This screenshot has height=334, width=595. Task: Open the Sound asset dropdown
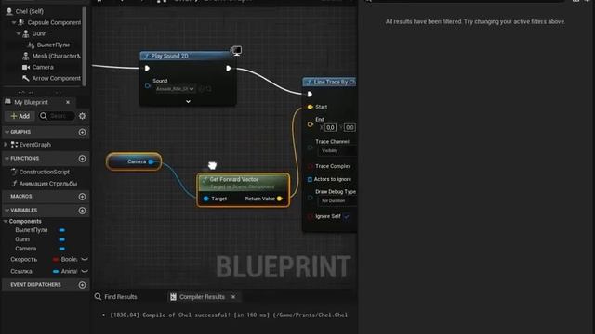175,89
